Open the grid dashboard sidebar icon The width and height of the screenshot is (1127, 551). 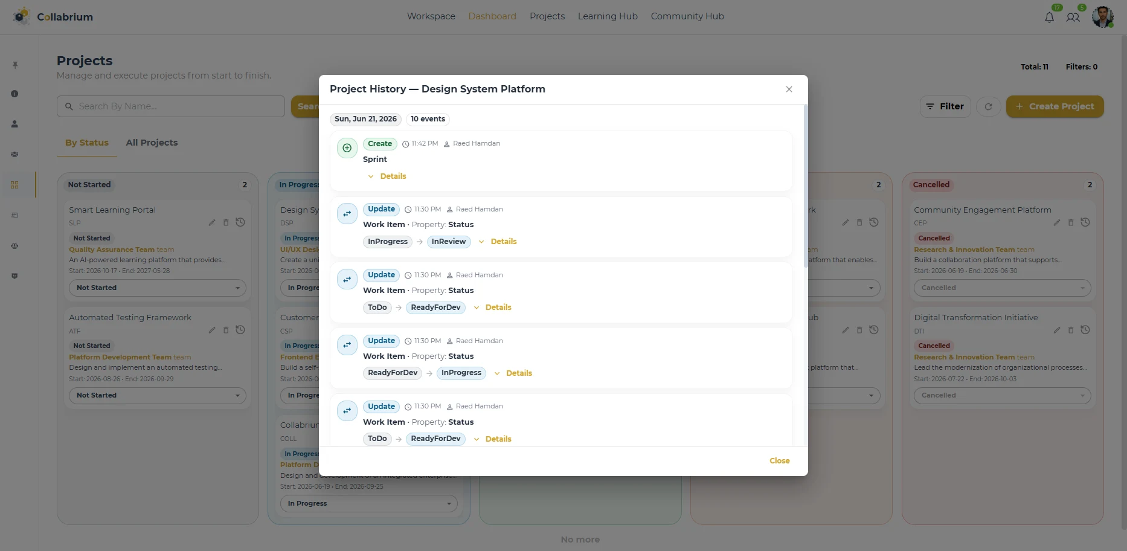pos(14,185)
